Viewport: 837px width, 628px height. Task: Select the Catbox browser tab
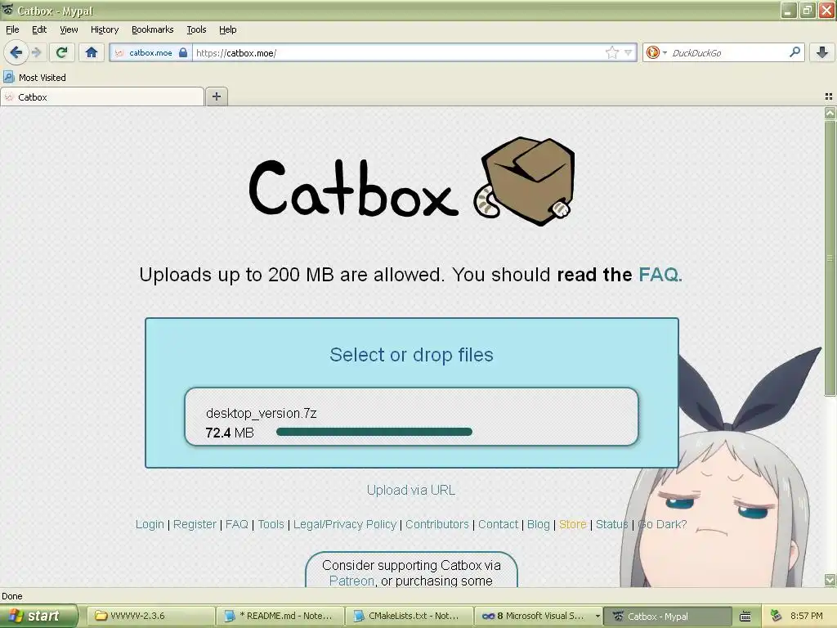(102, 96)
